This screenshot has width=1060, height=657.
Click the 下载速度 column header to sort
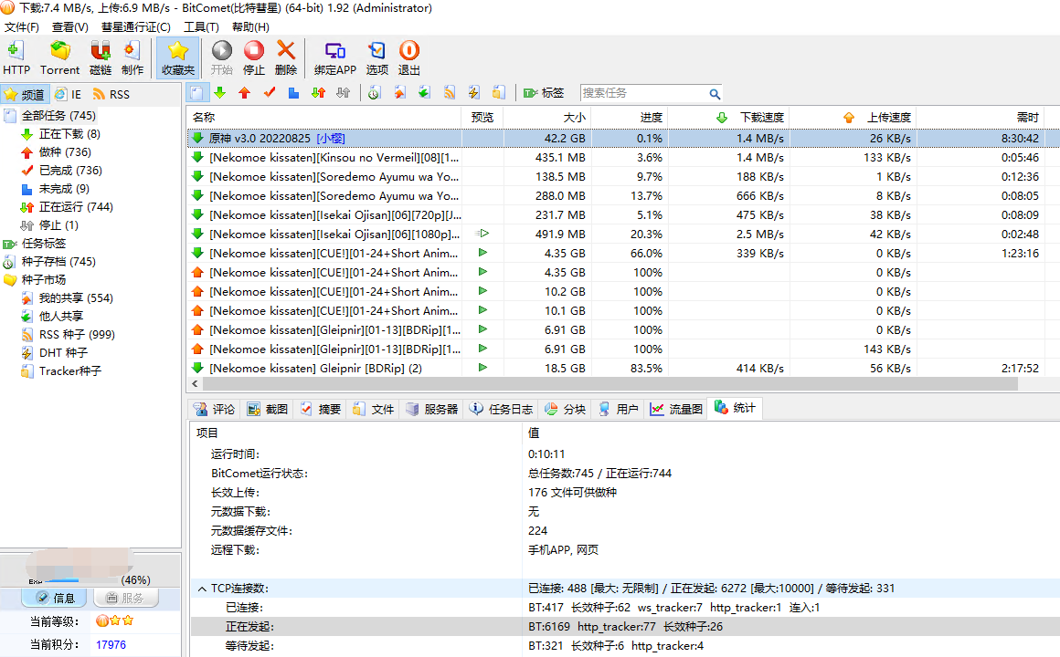tap(760, 118)
